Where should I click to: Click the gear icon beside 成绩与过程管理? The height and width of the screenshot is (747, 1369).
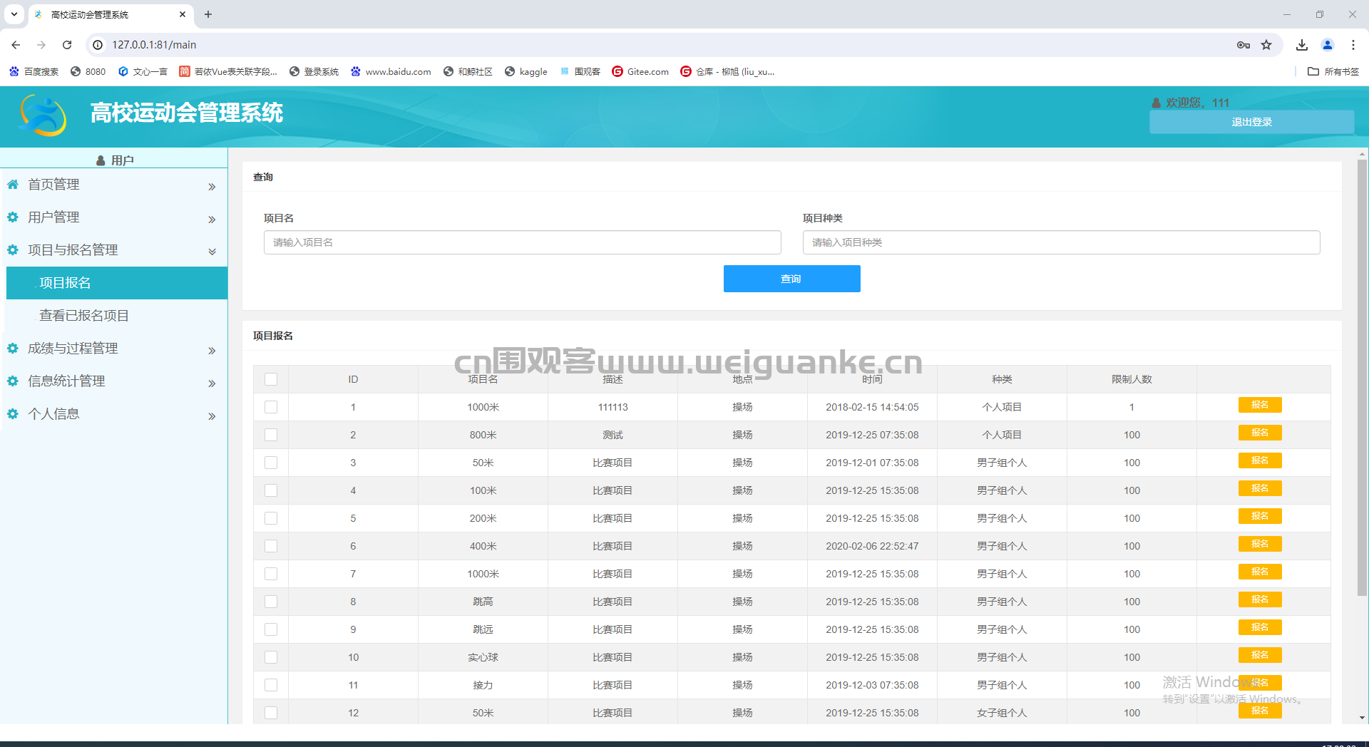(13, 348)
